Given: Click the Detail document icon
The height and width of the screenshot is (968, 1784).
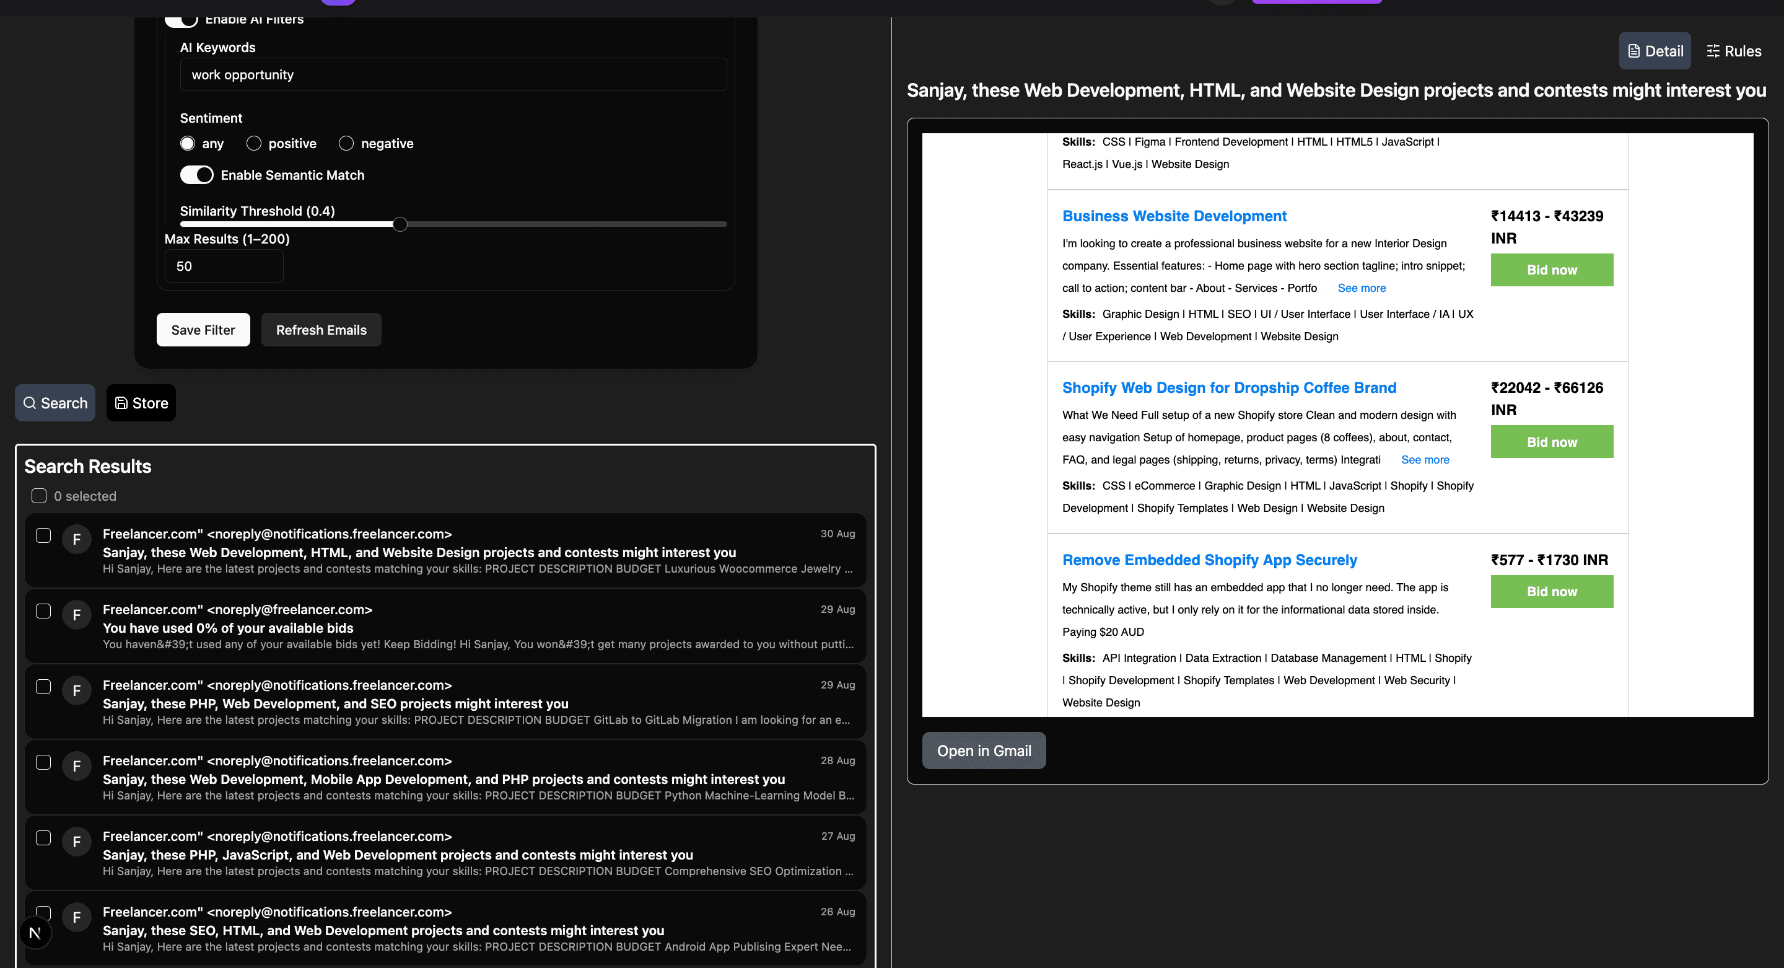Looking at the screenshot, I should tap(1633, 51).
